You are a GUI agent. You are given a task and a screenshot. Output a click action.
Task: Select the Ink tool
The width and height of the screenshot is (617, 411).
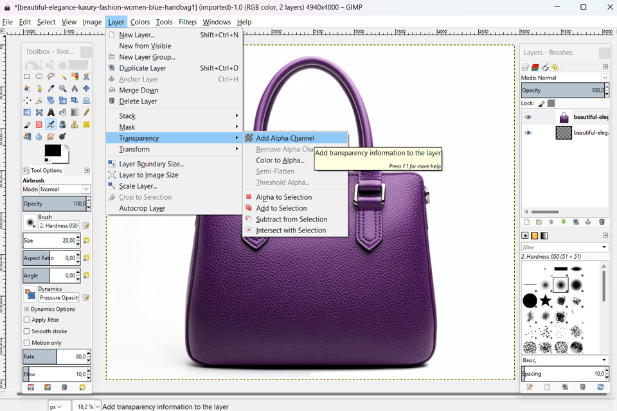click(x=63, y=125)
